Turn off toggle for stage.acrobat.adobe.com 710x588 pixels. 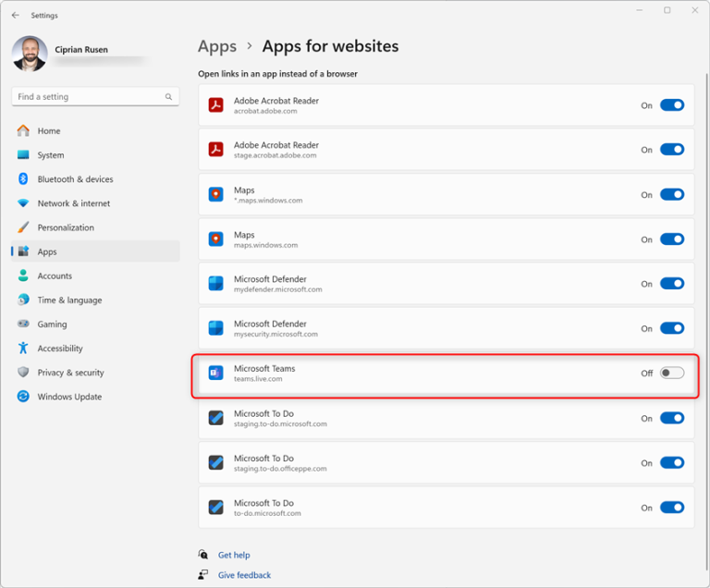(x=672, y=150)
